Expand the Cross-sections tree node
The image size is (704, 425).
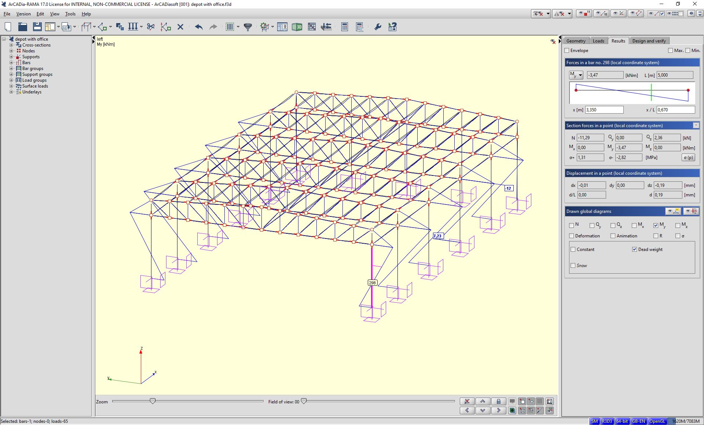coord(11,45)
